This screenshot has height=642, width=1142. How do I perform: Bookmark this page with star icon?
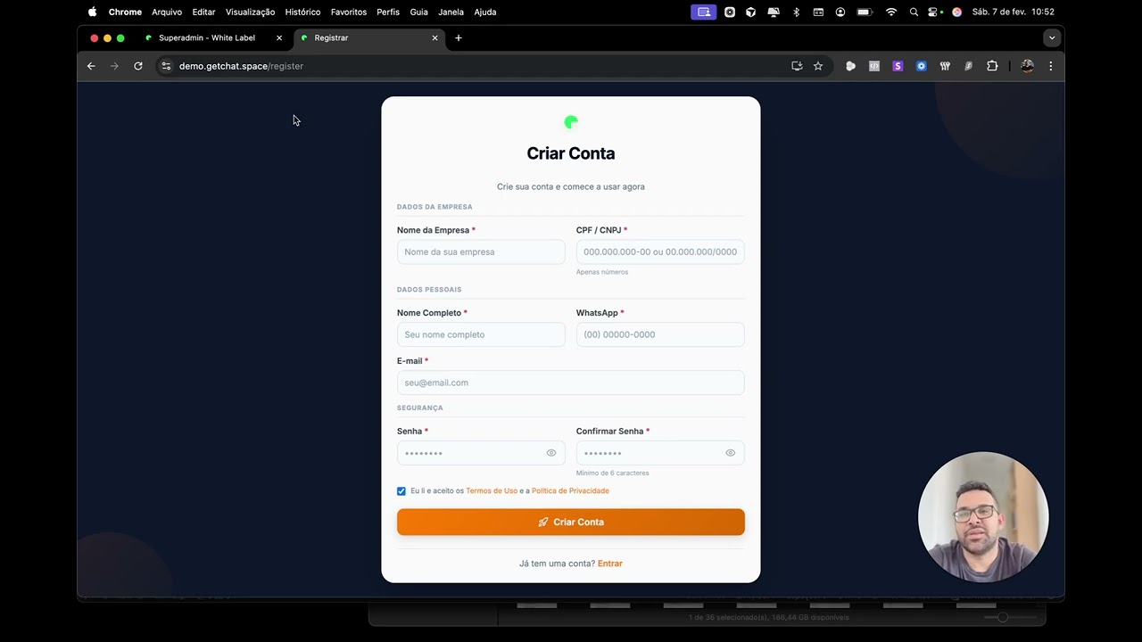(818, 66)
